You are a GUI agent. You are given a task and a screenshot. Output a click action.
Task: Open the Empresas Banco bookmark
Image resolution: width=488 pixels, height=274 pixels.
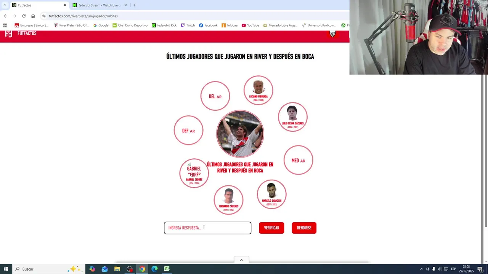pos(32,25)
